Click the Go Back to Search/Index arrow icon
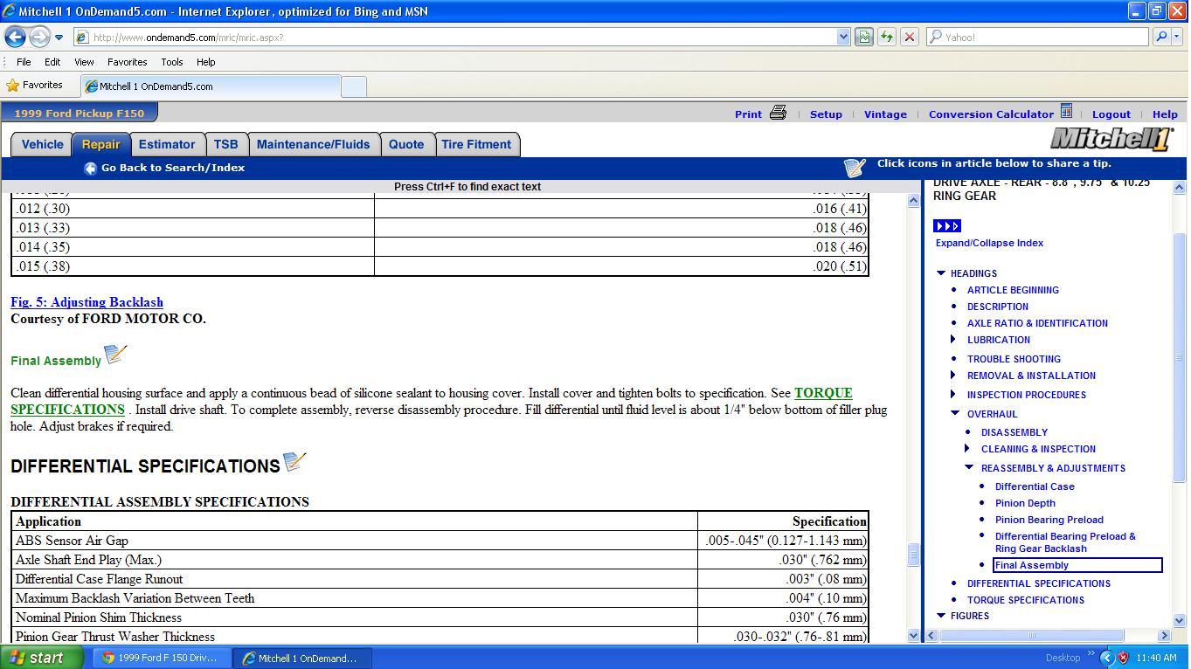 90,169
